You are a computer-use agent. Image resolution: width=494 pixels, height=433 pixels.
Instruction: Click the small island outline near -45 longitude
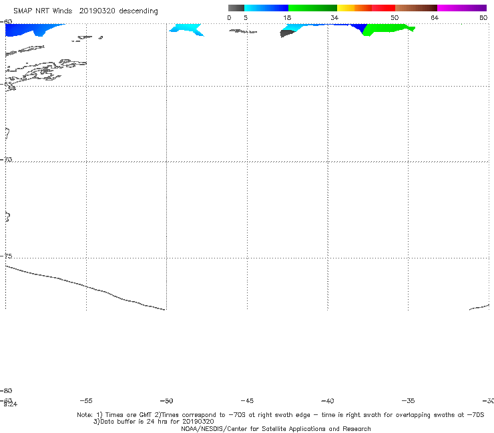pos(242,31)
